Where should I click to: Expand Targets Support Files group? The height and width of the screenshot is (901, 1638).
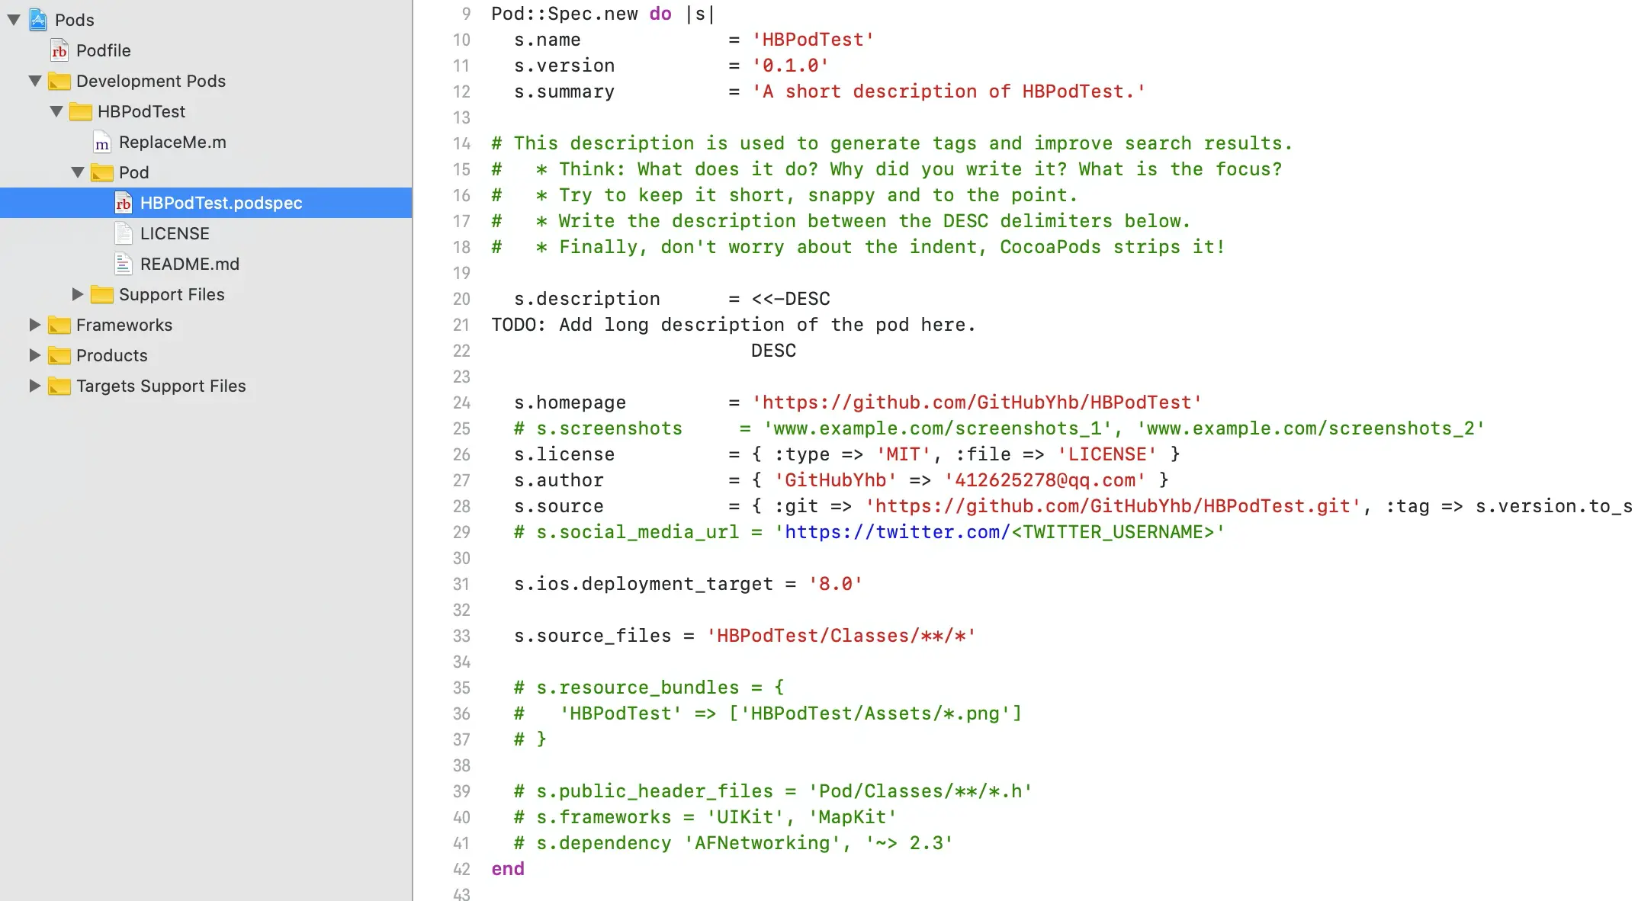click(34, 386)
